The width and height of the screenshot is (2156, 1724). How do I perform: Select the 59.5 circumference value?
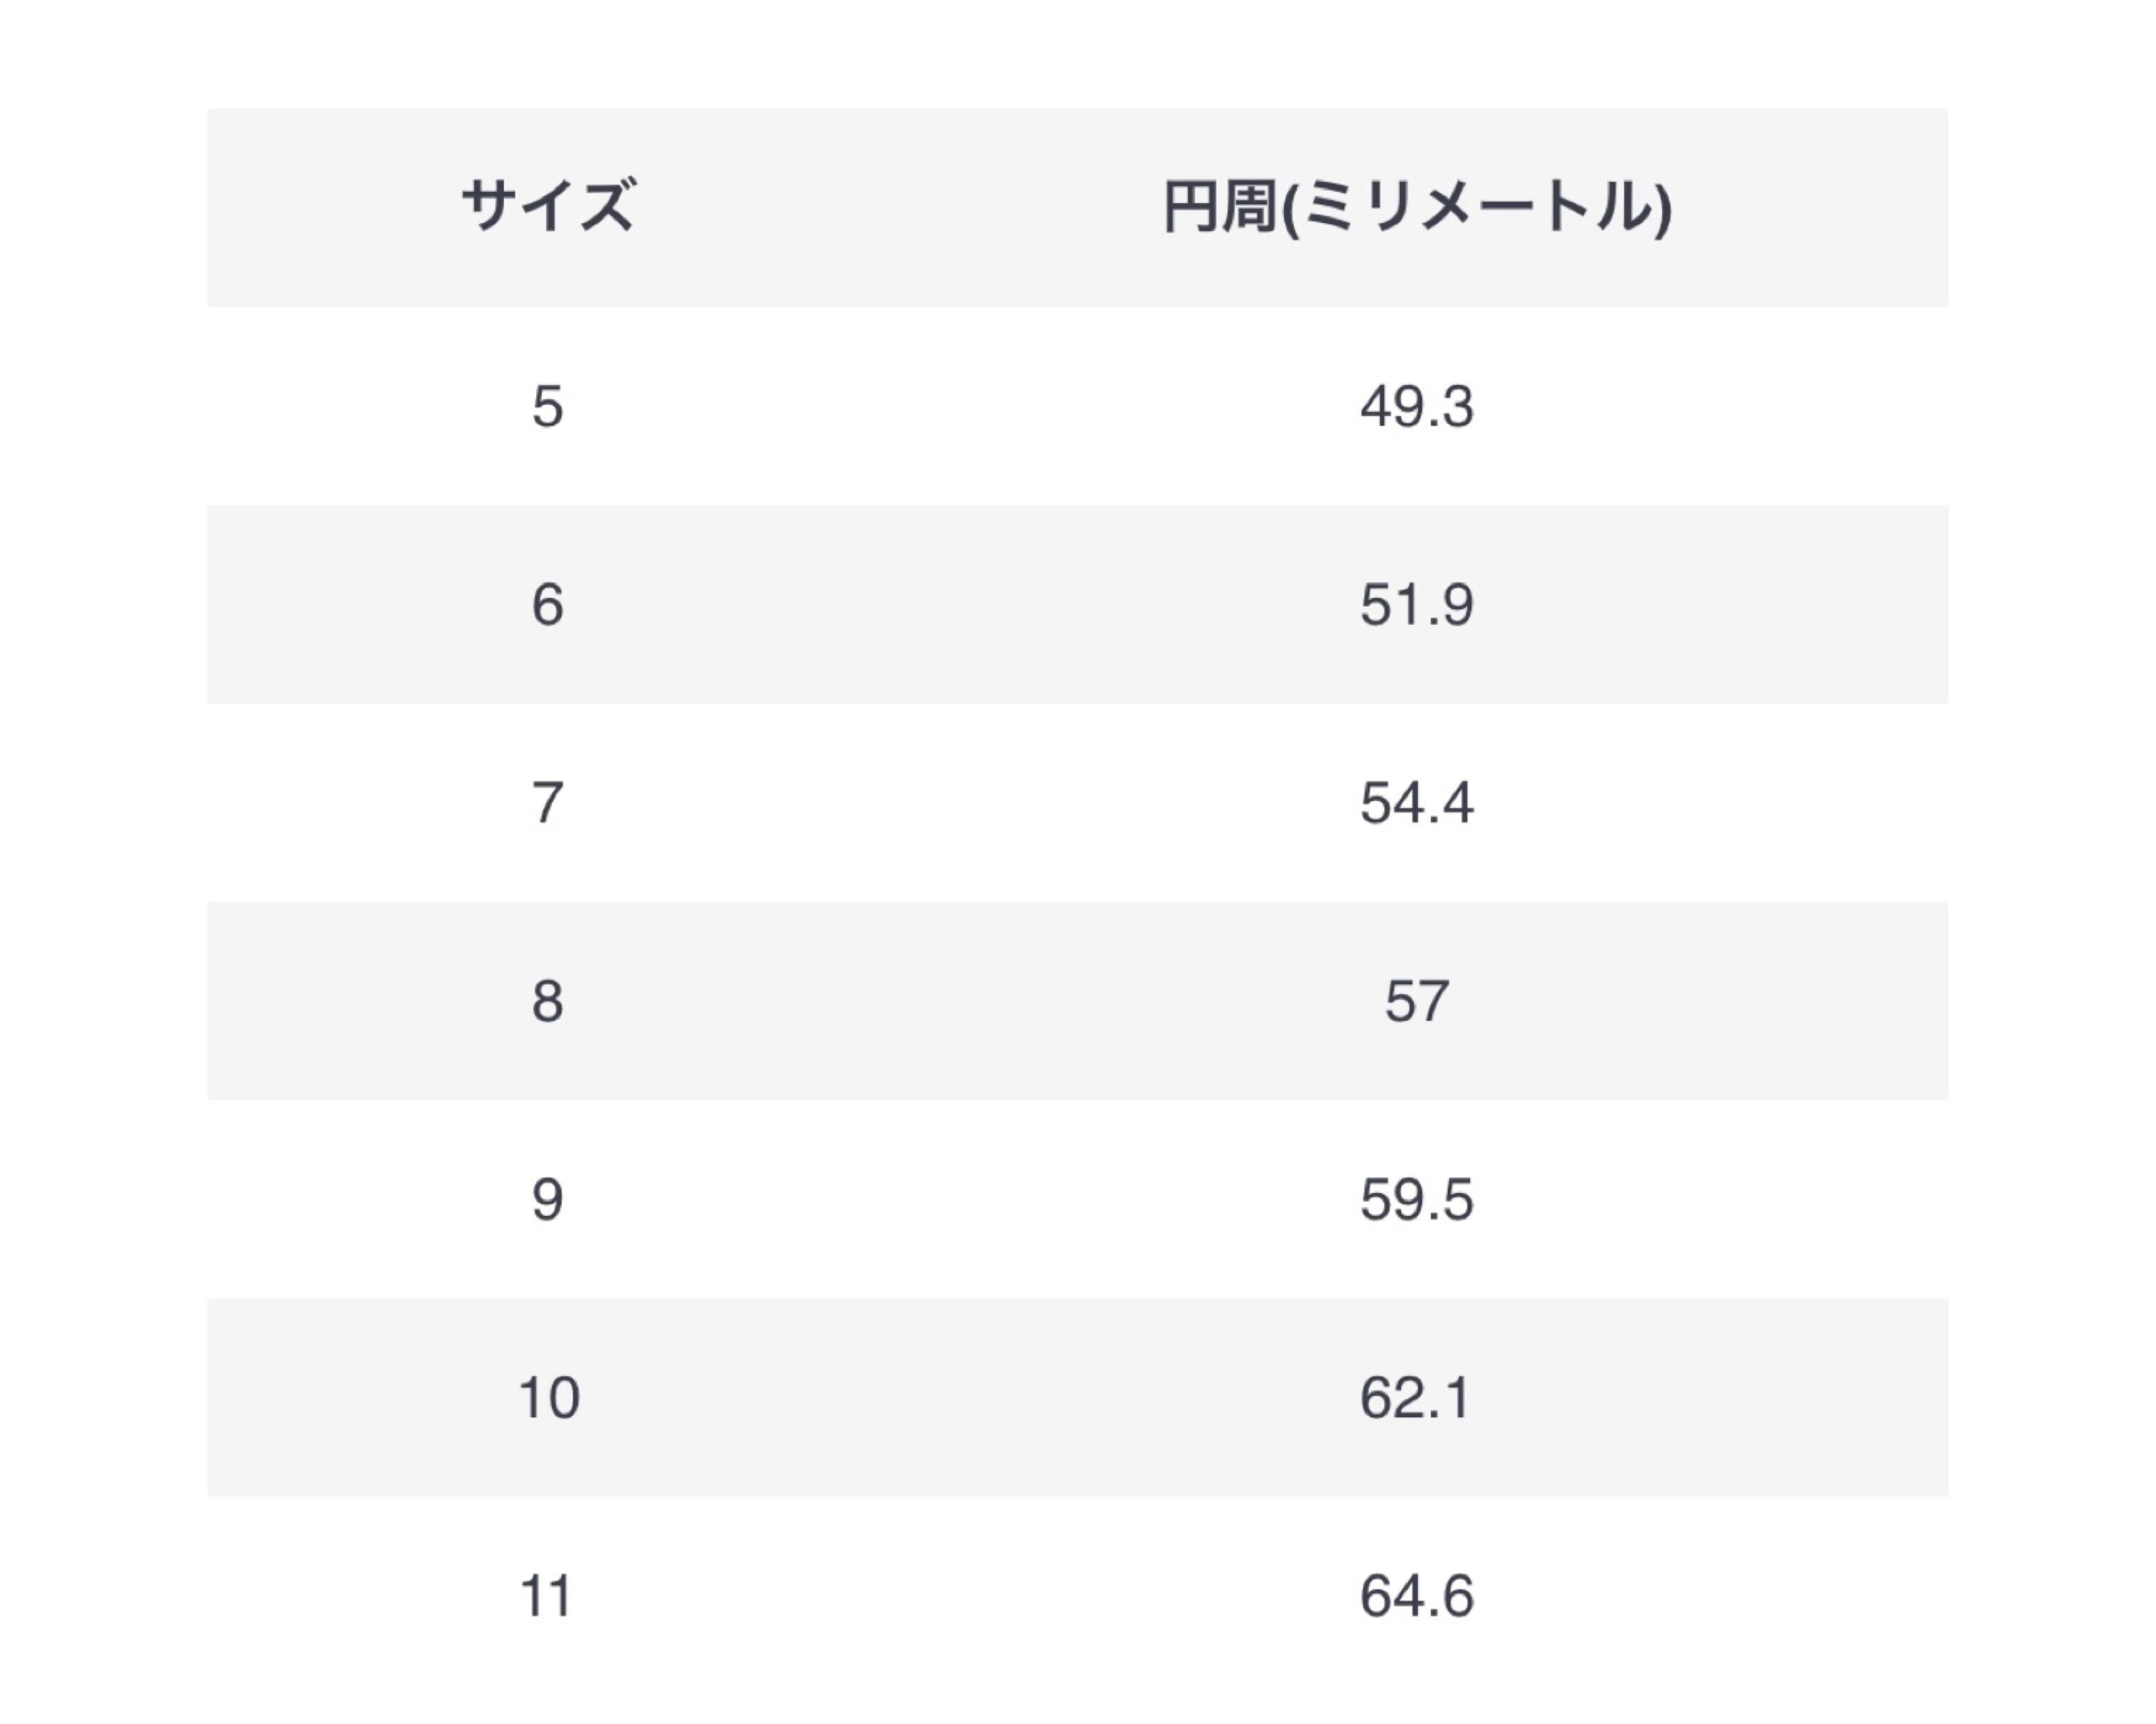point(1416,1198)
